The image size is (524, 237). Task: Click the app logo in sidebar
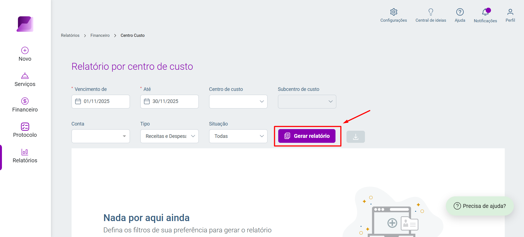25,24
